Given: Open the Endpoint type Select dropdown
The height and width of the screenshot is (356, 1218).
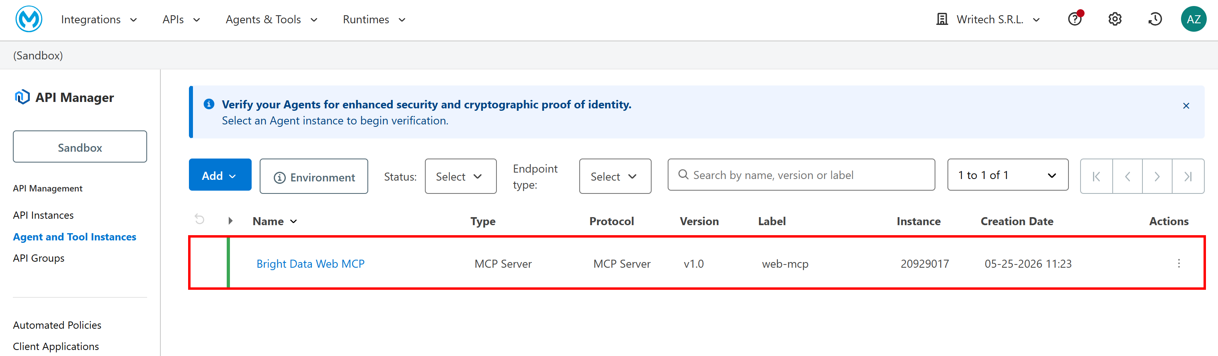Looking at the screenshot, I should click(x=615, y=176).
